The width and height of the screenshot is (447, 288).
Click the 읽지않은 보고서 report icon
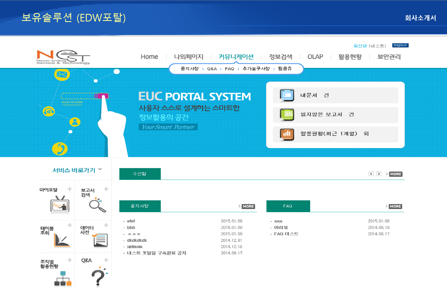(x=288, y=115)
